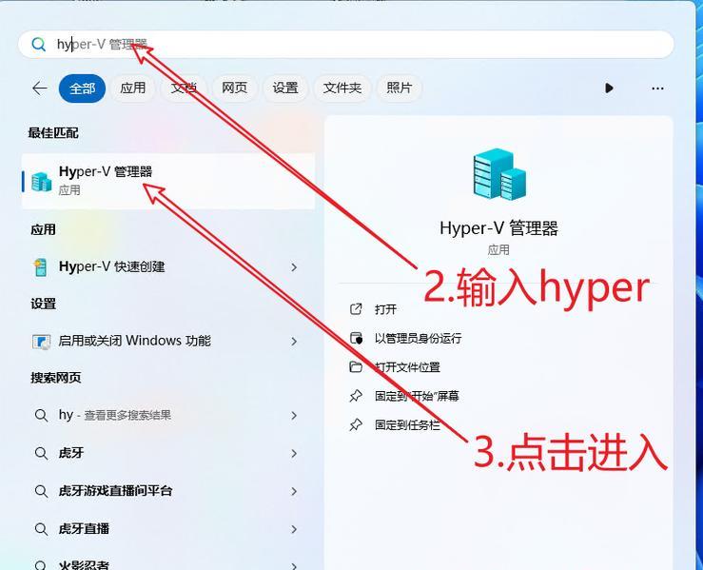This screenshot has width=703, height=570.
Task: Click 打开 to launch Hyper-V Manager
Action: [x=385, y=309]
